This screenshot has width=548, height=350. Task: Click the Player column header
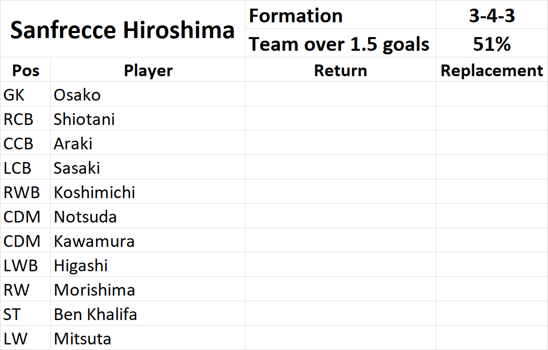click(x=148, y=70)
